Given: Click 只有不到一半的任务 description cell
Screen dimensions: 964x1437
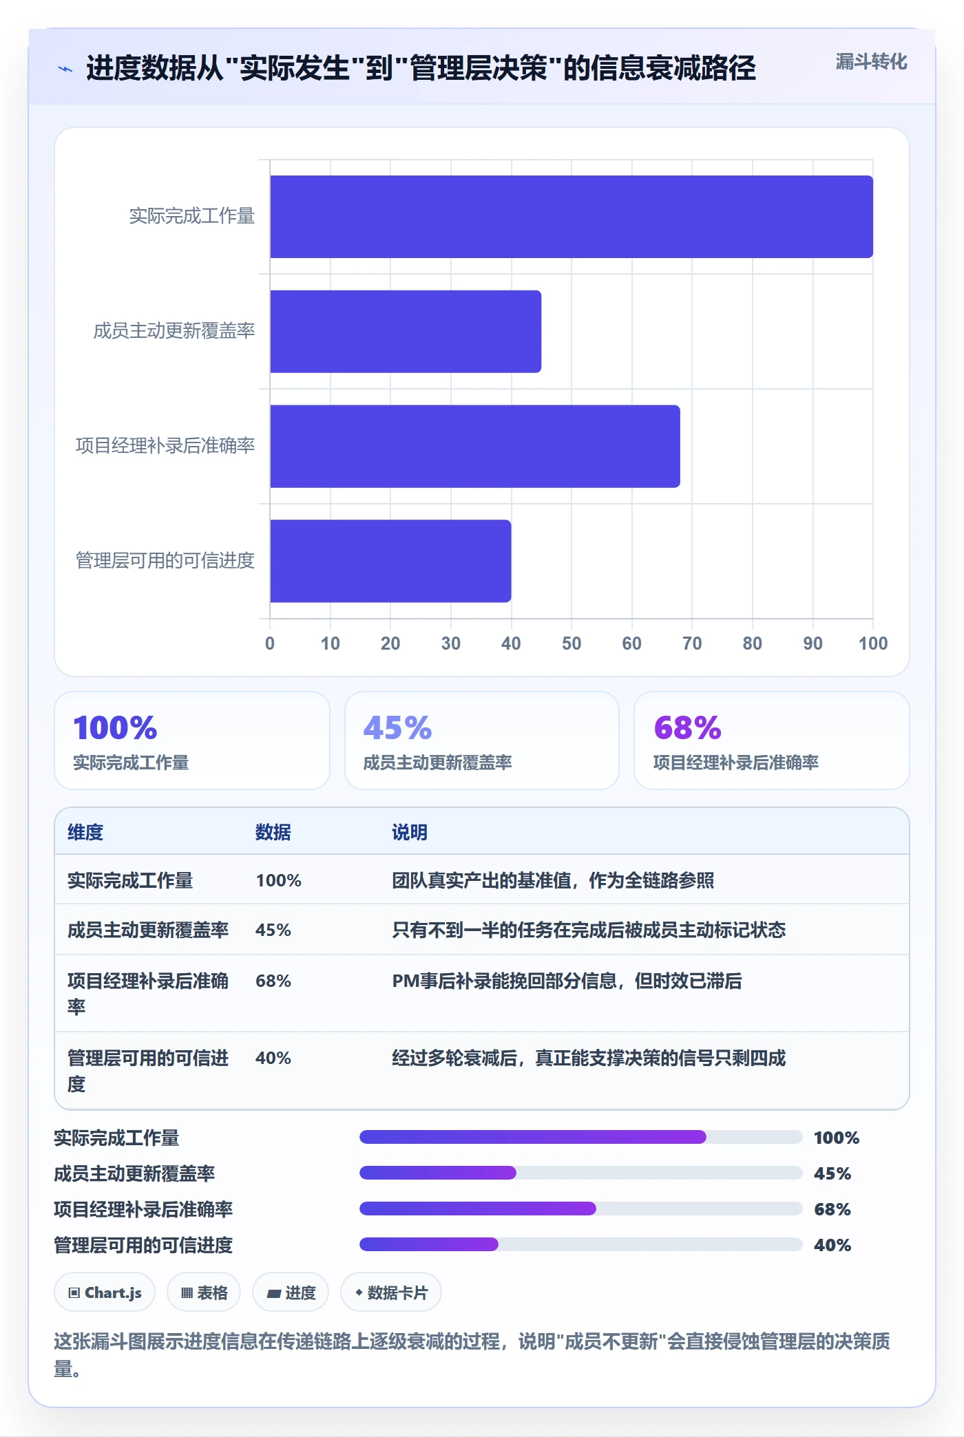Looking at the screenshot, I should [x=589, y=930].
